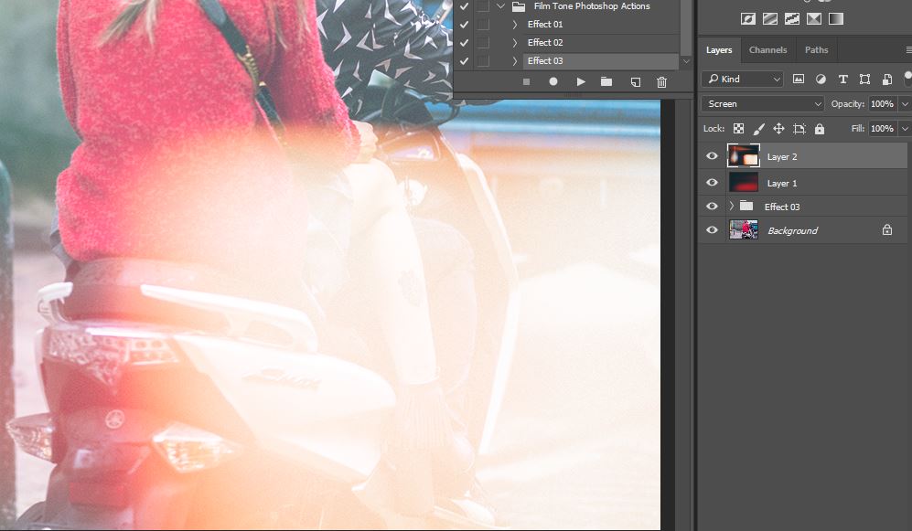Create a new action set folder
This screenshot has height=531, width=912.
606,81
